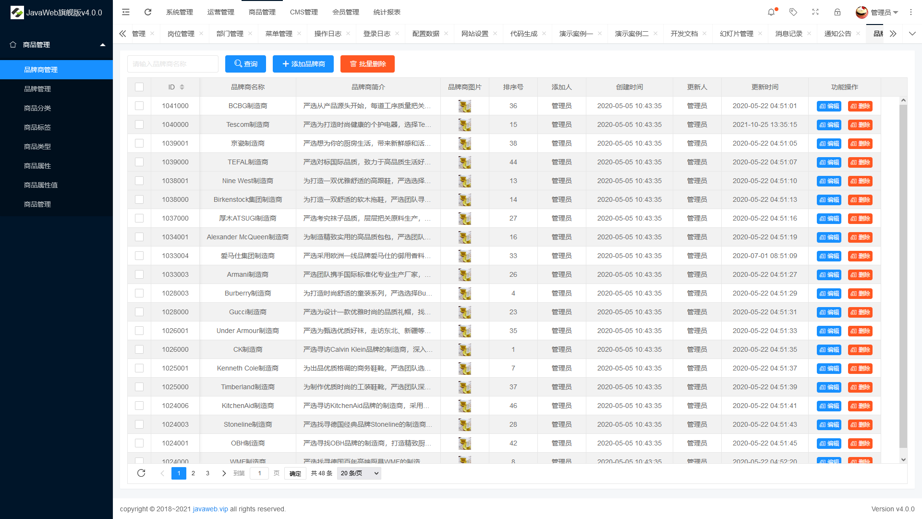Open CMS管理 top menu
Viewport: 922px width, 519px height.
click(x=304, y=12)
